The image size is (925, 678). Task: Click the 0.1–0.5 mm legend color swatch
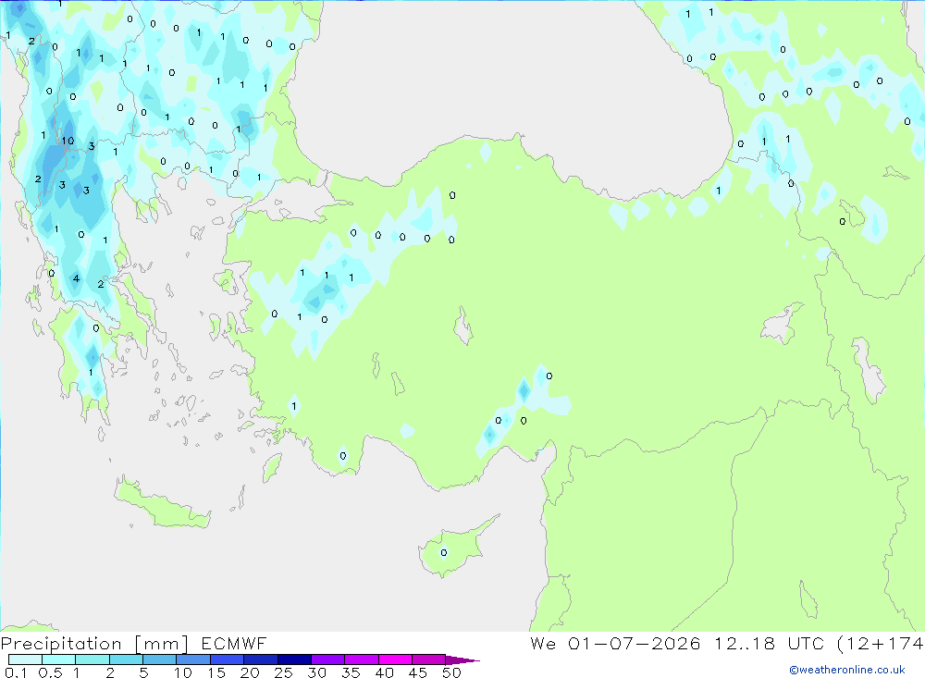click(25, 660)
